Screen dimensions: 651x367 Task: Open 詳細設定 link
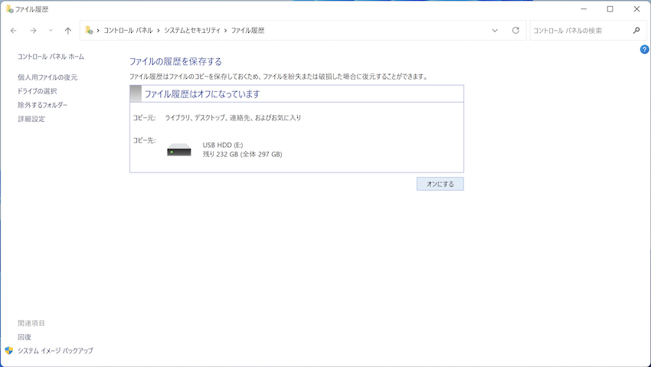(31, 119)
